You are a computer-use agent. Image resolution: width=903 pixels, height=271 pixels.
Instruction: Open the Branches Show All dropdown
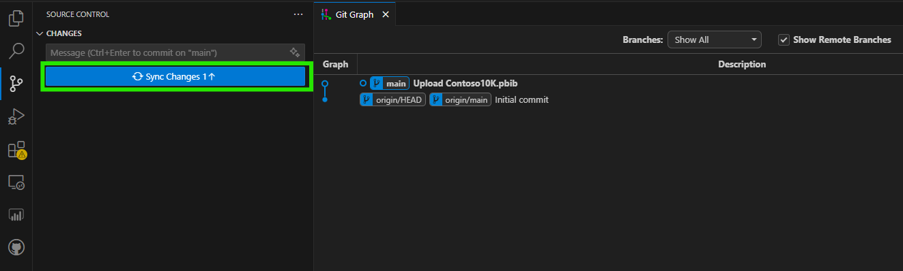[714, 39]
